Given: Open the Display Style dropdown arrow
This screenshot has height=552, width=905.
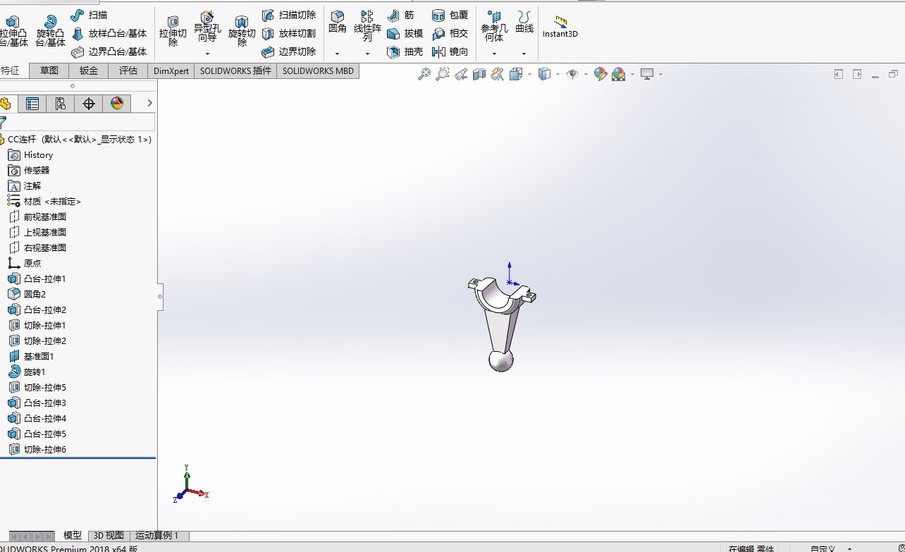Looking at the screenshot, I should pyautogui.click(x=558, y=74).
